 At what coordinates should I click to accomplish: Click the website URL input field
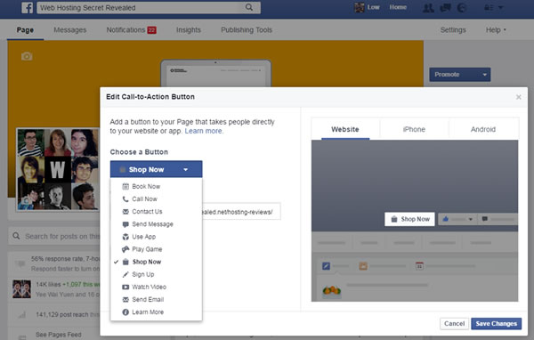[241, 212]
